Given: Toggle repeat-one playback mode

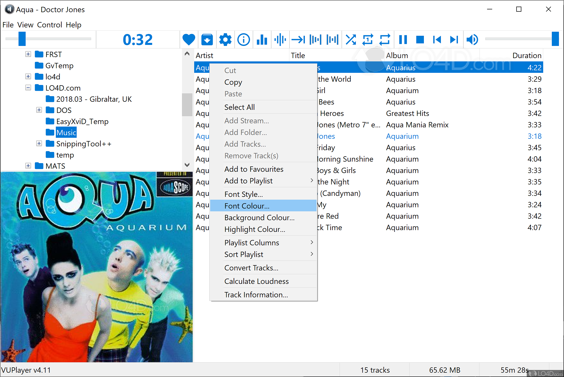Looking at the screenshot, I should (x=368, y=39).
